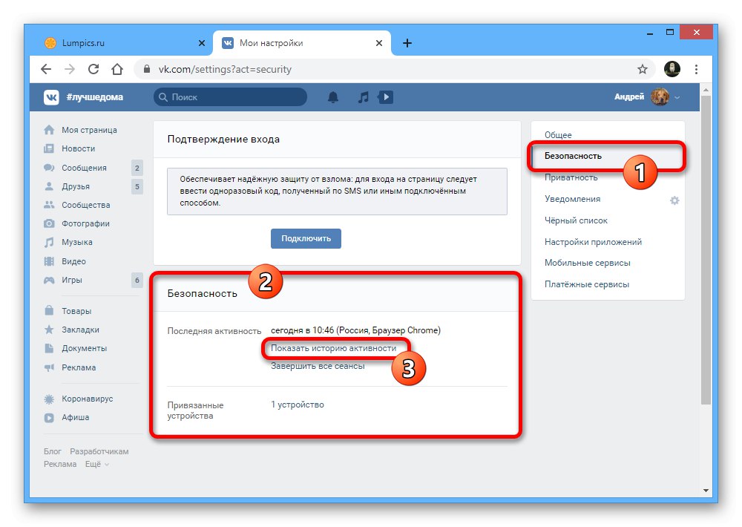Screen dimensions: 742x527
Task: Click the VK logo icon in header
Action: coord(51,97)
